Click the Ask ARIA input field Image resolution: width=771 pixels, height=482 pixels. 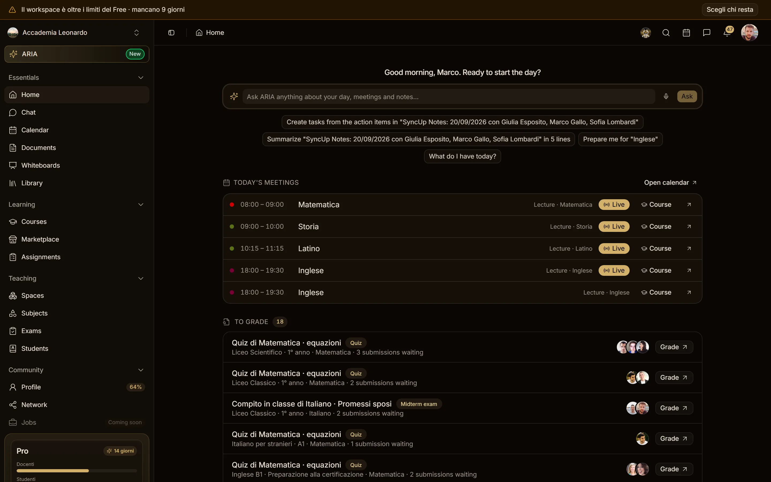coord(449,97)
